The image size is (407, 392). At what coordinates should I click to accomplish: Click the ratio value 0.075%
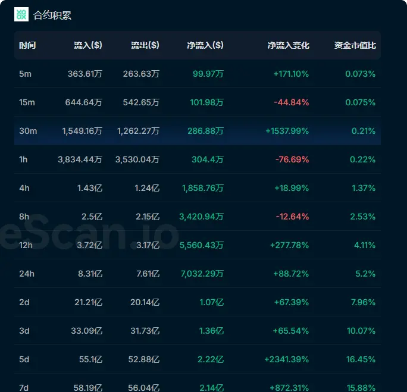(360, 102)
